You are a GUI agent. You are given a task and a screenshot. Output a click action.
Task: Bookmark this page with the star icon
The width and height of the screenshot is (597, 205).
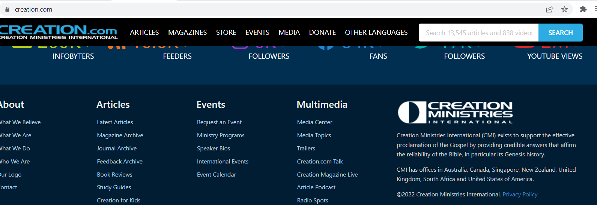point(564,9)
